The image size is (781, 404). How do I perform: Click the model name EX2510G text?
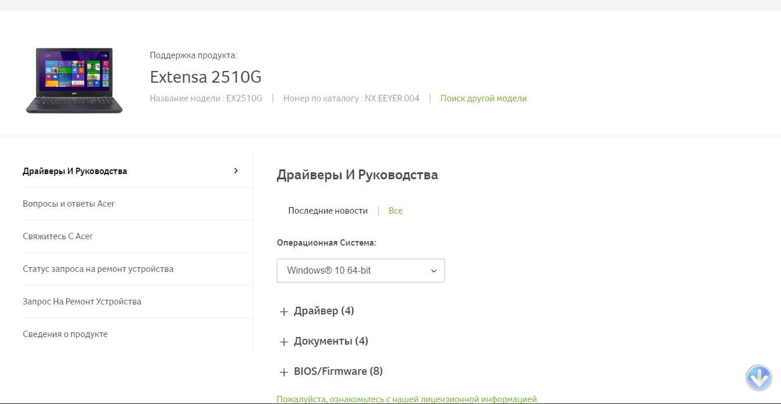tap(244, 98)
